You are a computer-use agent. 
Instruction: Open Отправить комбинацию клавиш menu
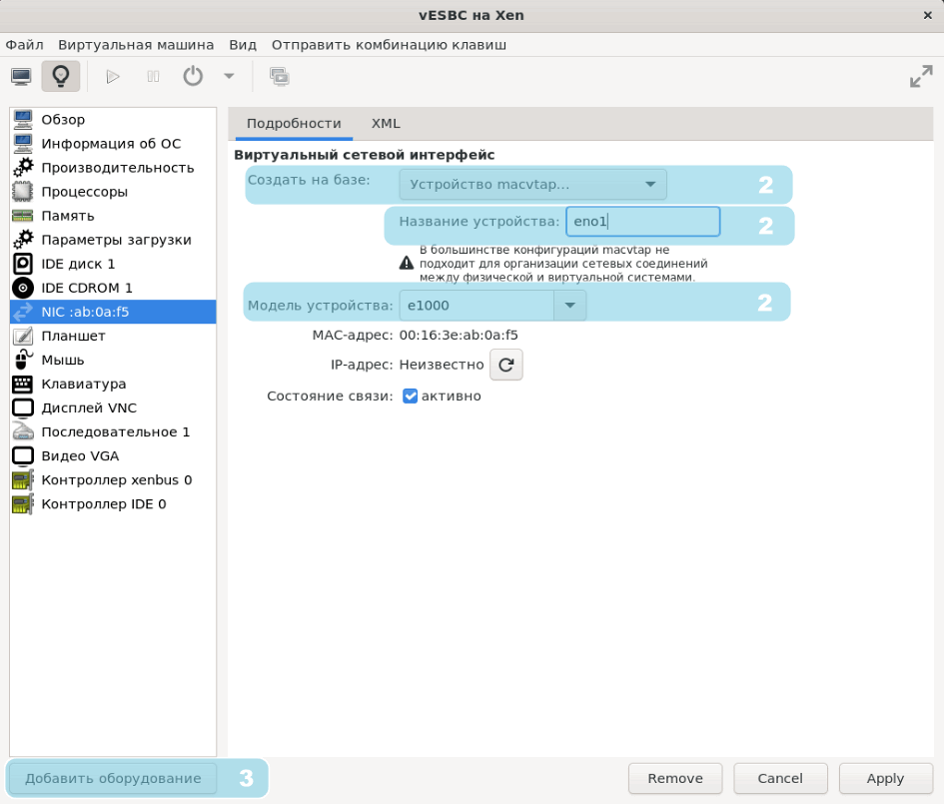click(x=389, y=45)
